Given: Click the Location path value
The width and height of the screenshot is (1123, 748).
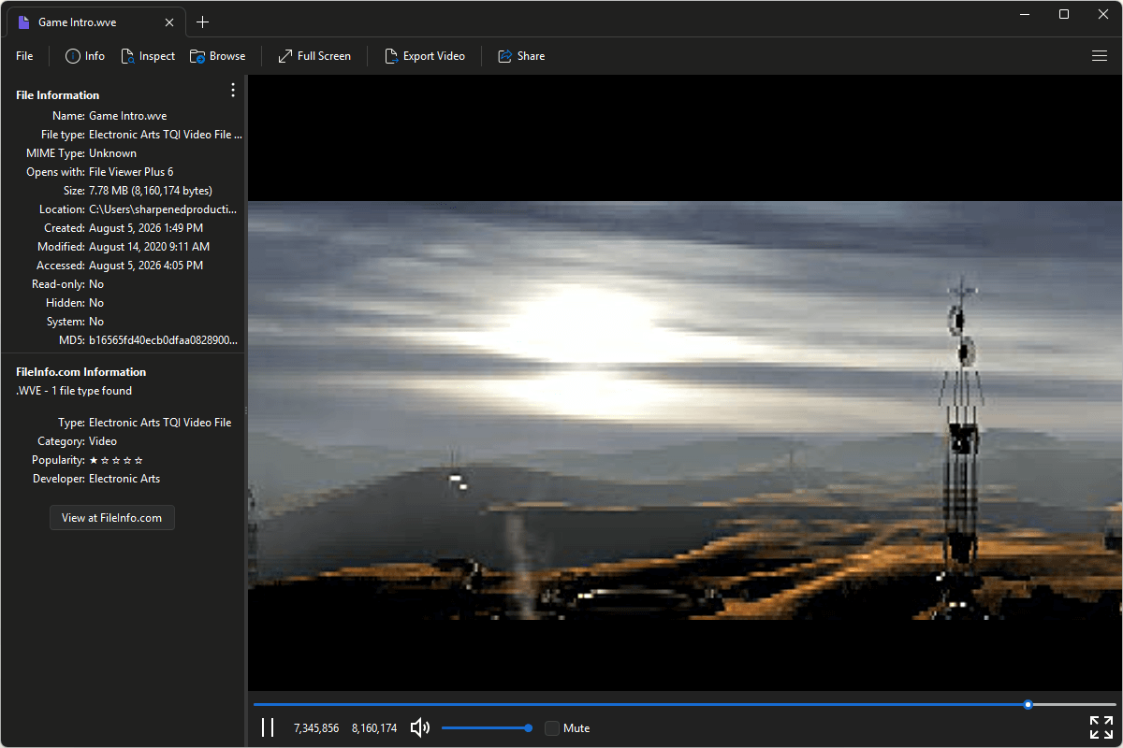Looking at the screenshot, I should (x=163, y=209).
